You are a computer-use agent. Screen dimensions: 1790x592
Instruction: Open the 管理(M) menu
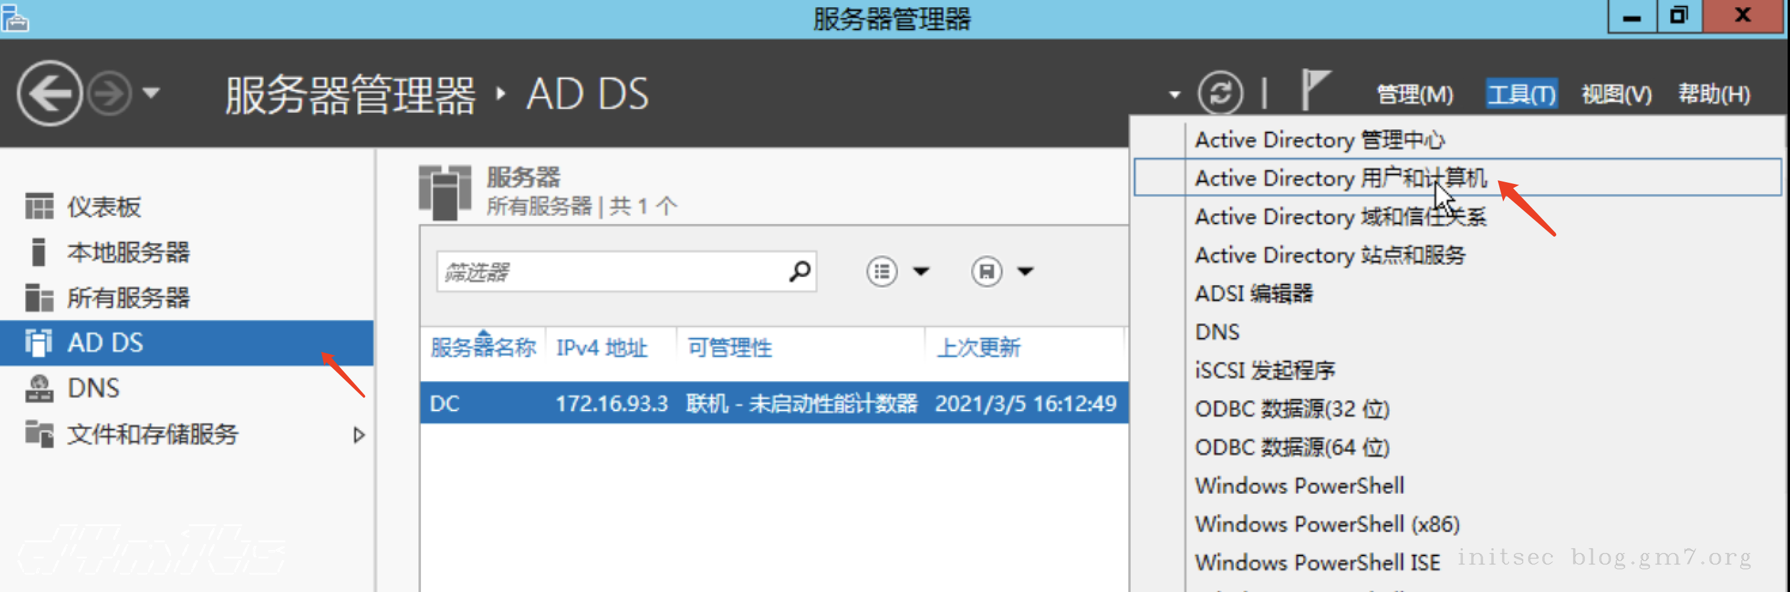click(x=1414, y=92)
